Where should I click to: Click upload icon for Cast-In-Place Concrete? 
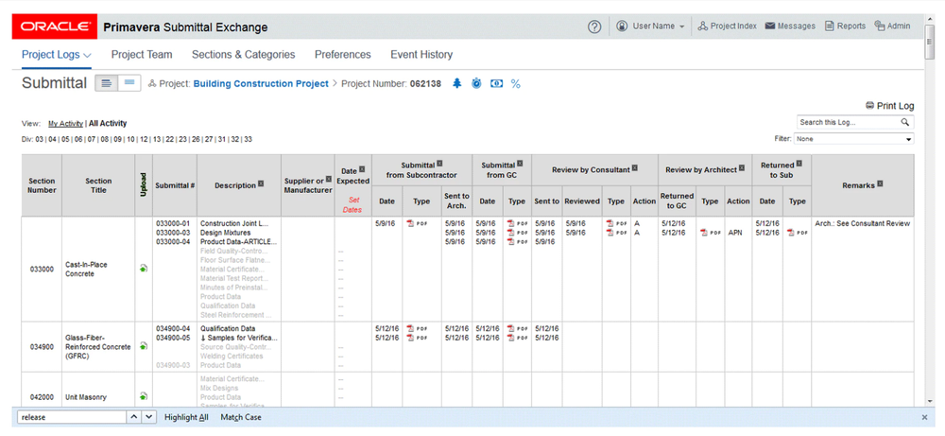pyautogui.click(x=144, y=269)
